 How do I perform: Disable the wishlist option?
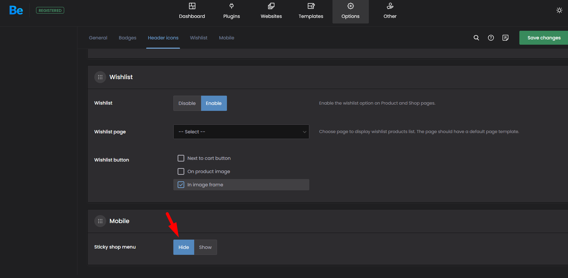187,103
